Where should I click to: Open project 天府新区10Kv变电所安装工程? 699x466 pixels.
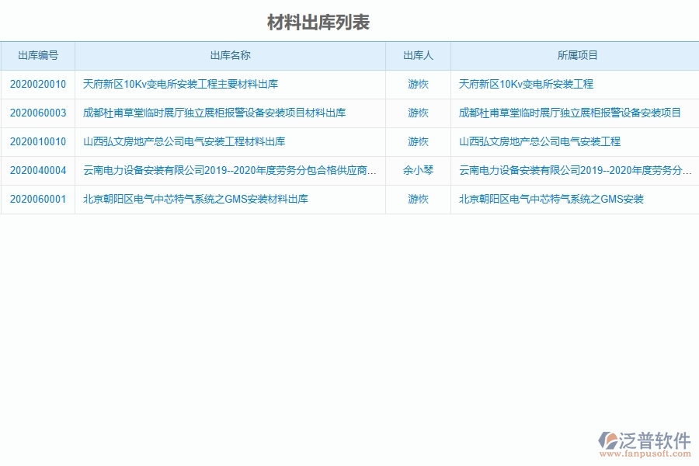pyautogui.click(x=530, y=85)
